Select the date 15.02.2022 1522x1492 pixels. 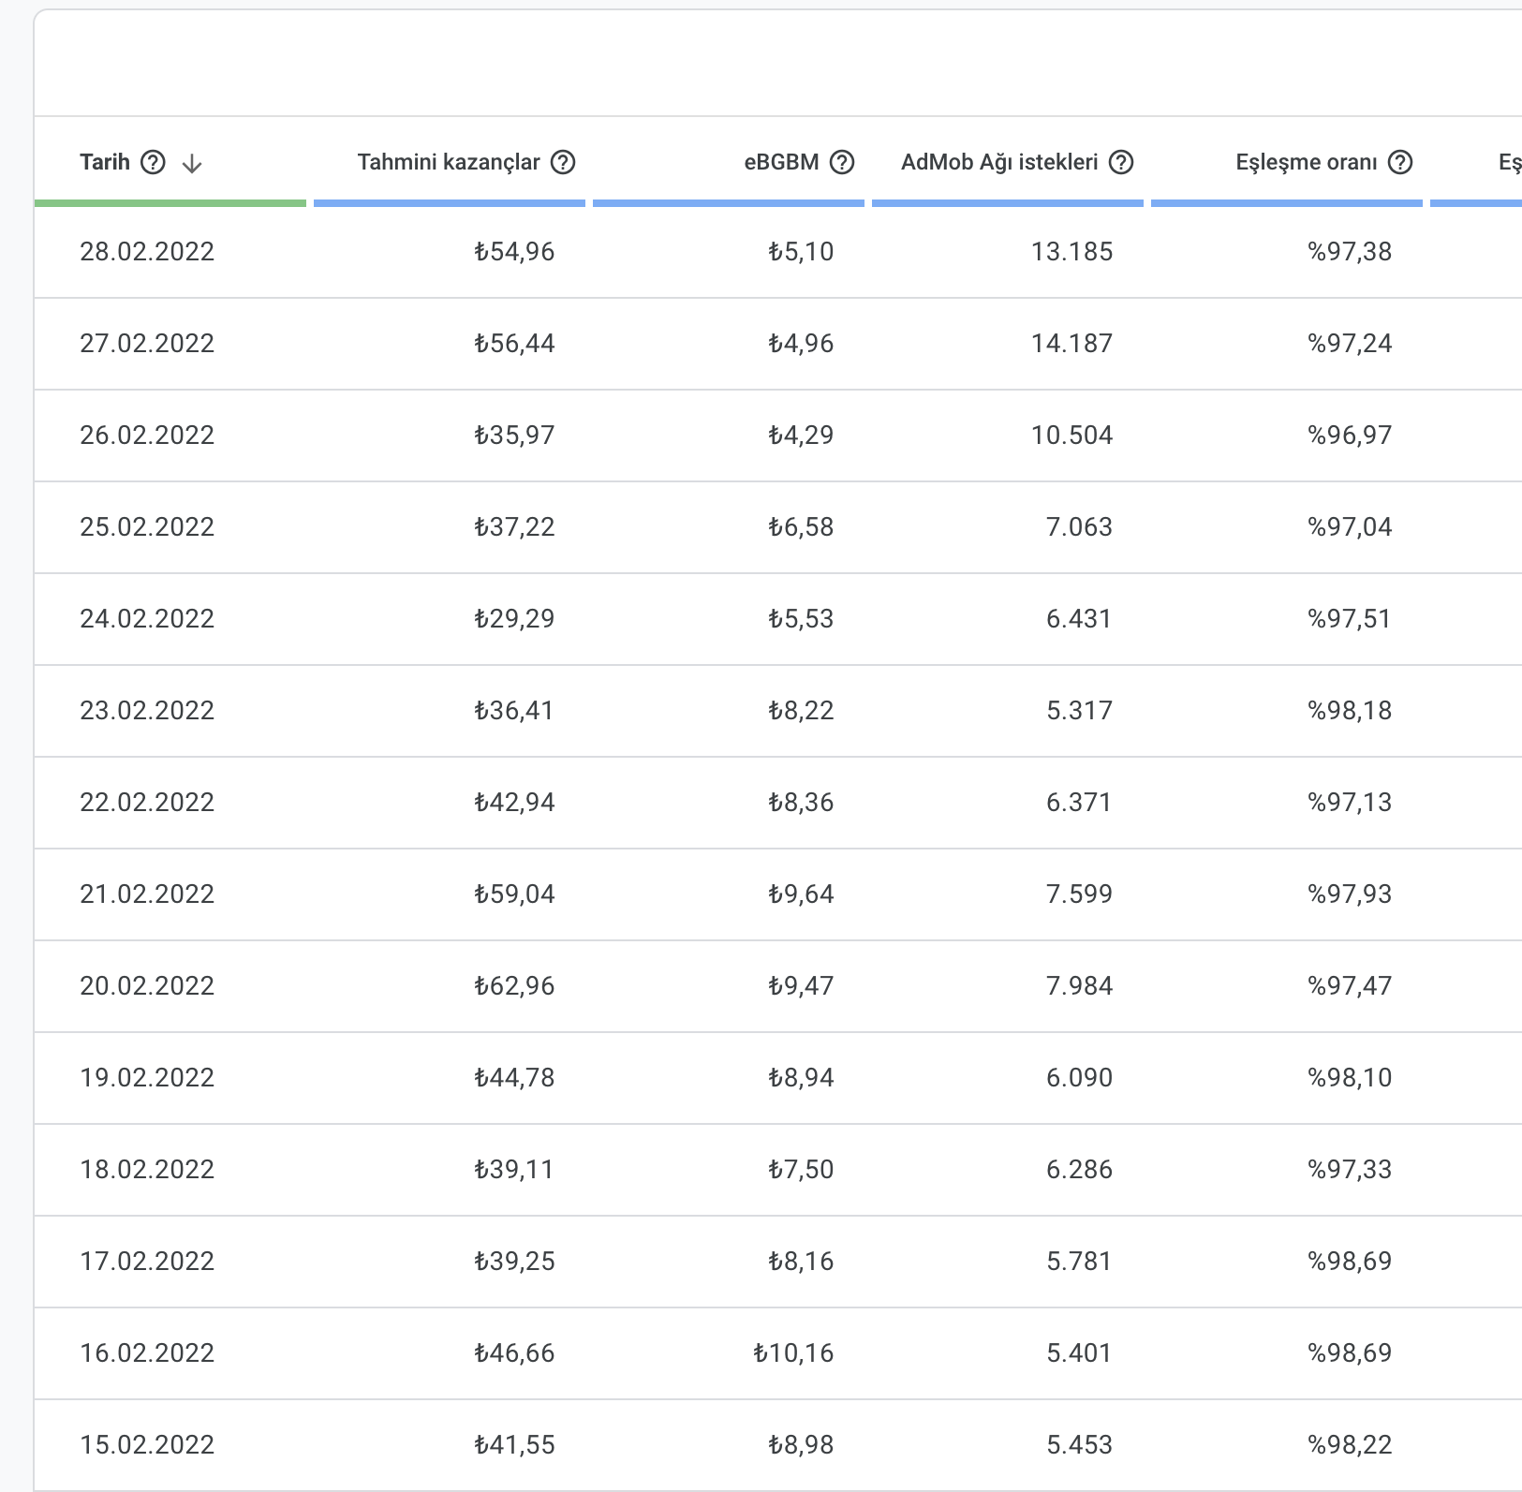[147, 1445]
